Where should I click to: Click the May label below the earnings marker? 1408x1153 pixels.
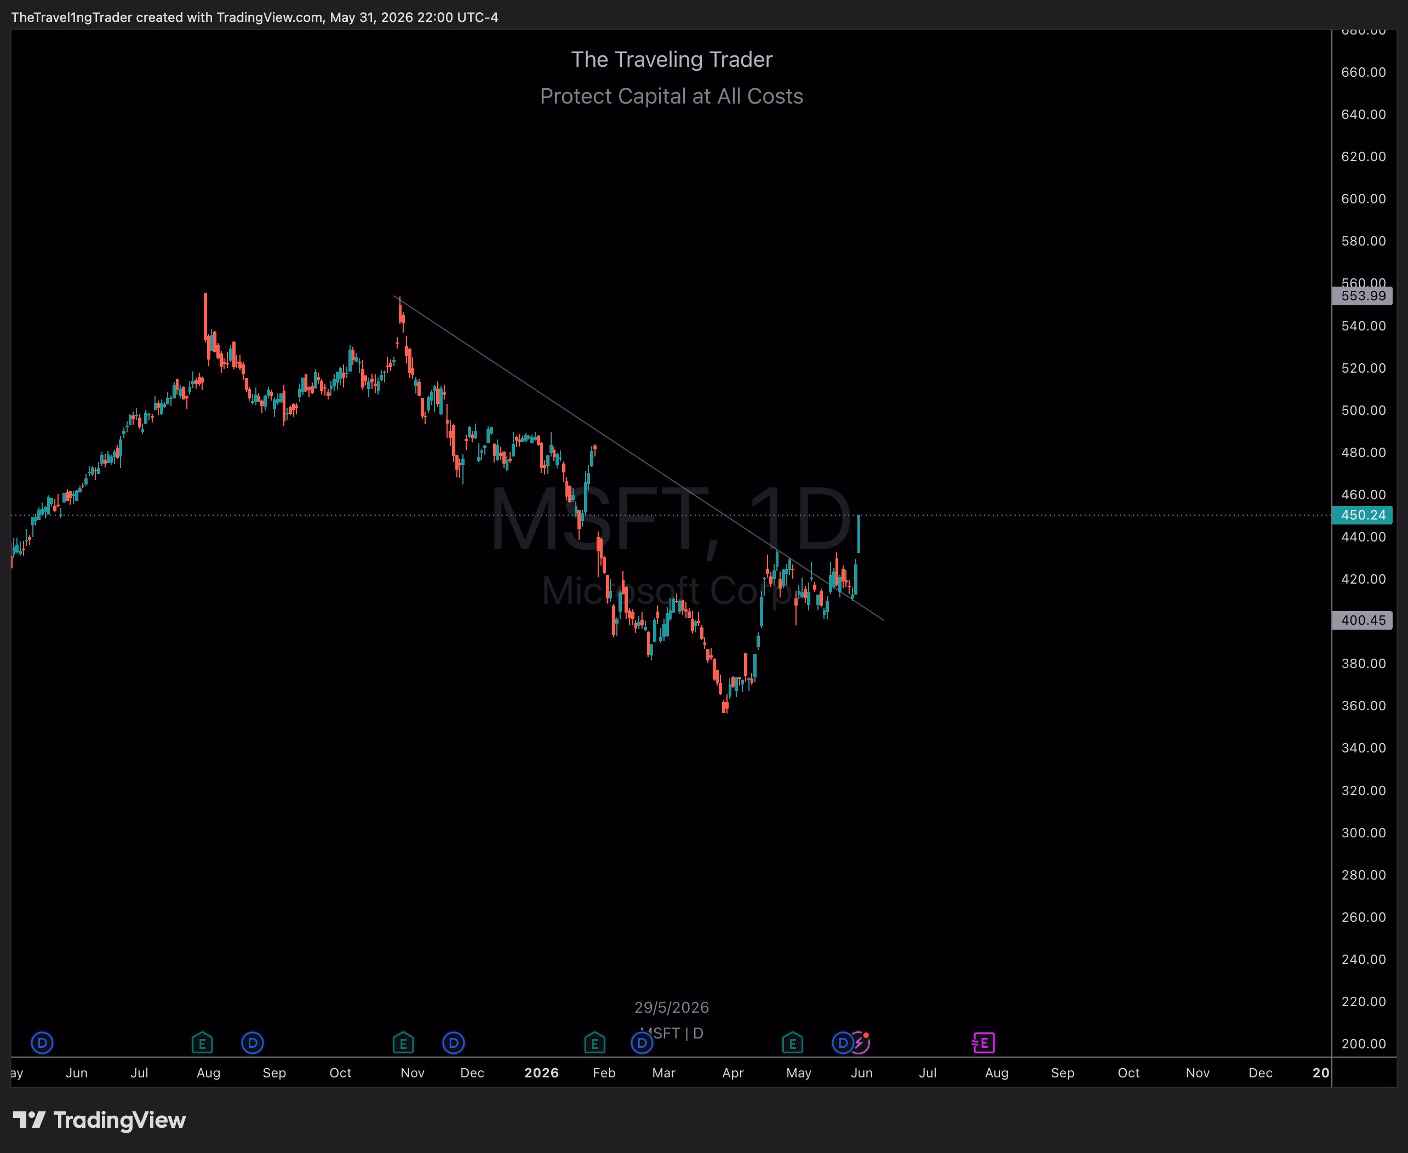point(799,1072)
